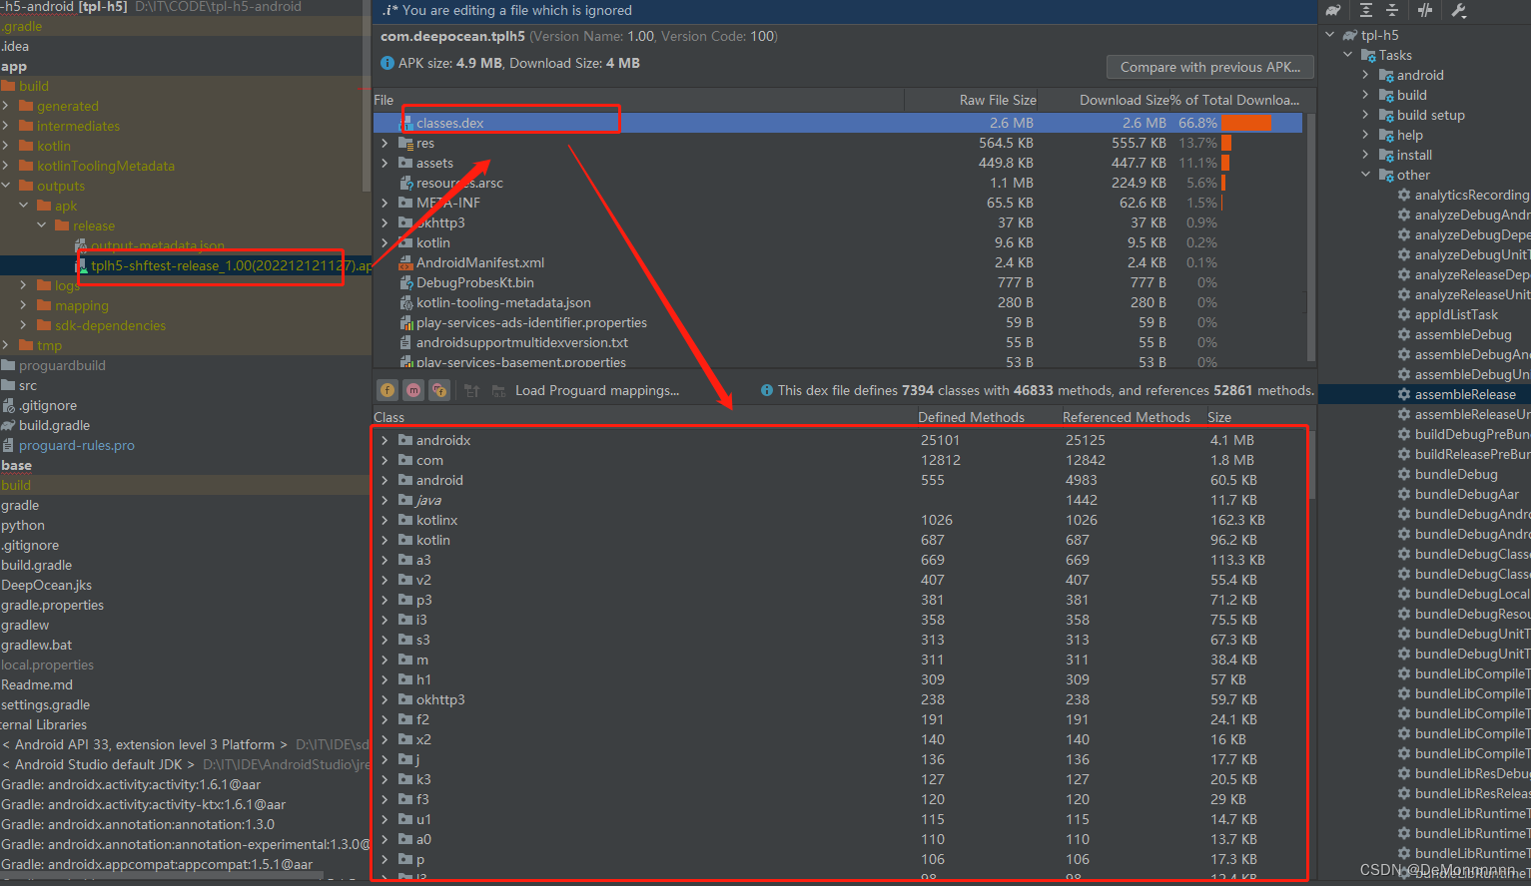
Task: Expand the build setup task group
Action: tap(1365, 115)
